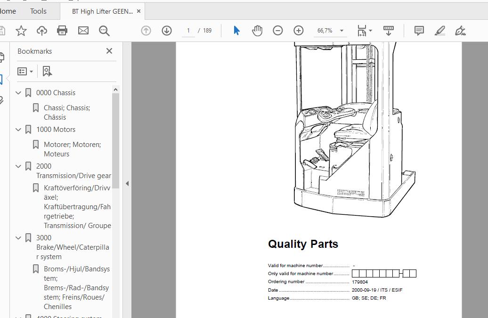Viewport: 488px width, 318px height.
Task: Collapse the 1000 Motors bookmark
Action: click(x=18, y=130)
